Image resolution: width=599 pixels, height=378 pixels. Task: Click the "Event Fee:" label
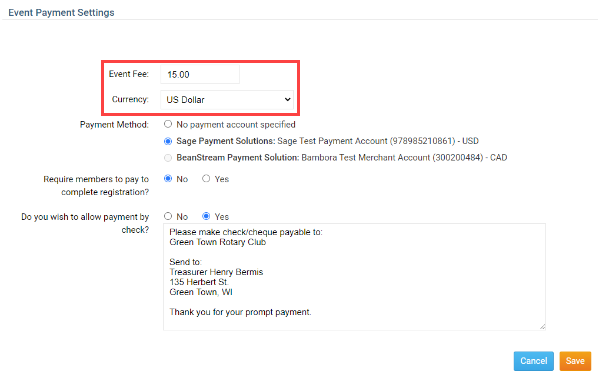[129, 74]
